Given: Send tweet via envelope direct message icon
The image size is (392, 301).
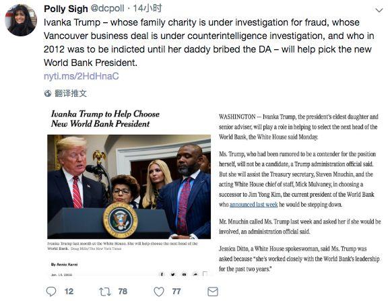Looking at the screenshot, I should point(213,292).
